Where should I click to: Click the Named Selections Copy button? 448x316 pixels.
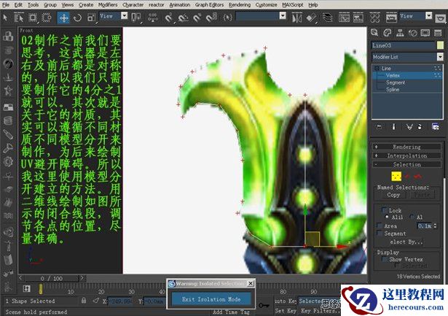393,195
